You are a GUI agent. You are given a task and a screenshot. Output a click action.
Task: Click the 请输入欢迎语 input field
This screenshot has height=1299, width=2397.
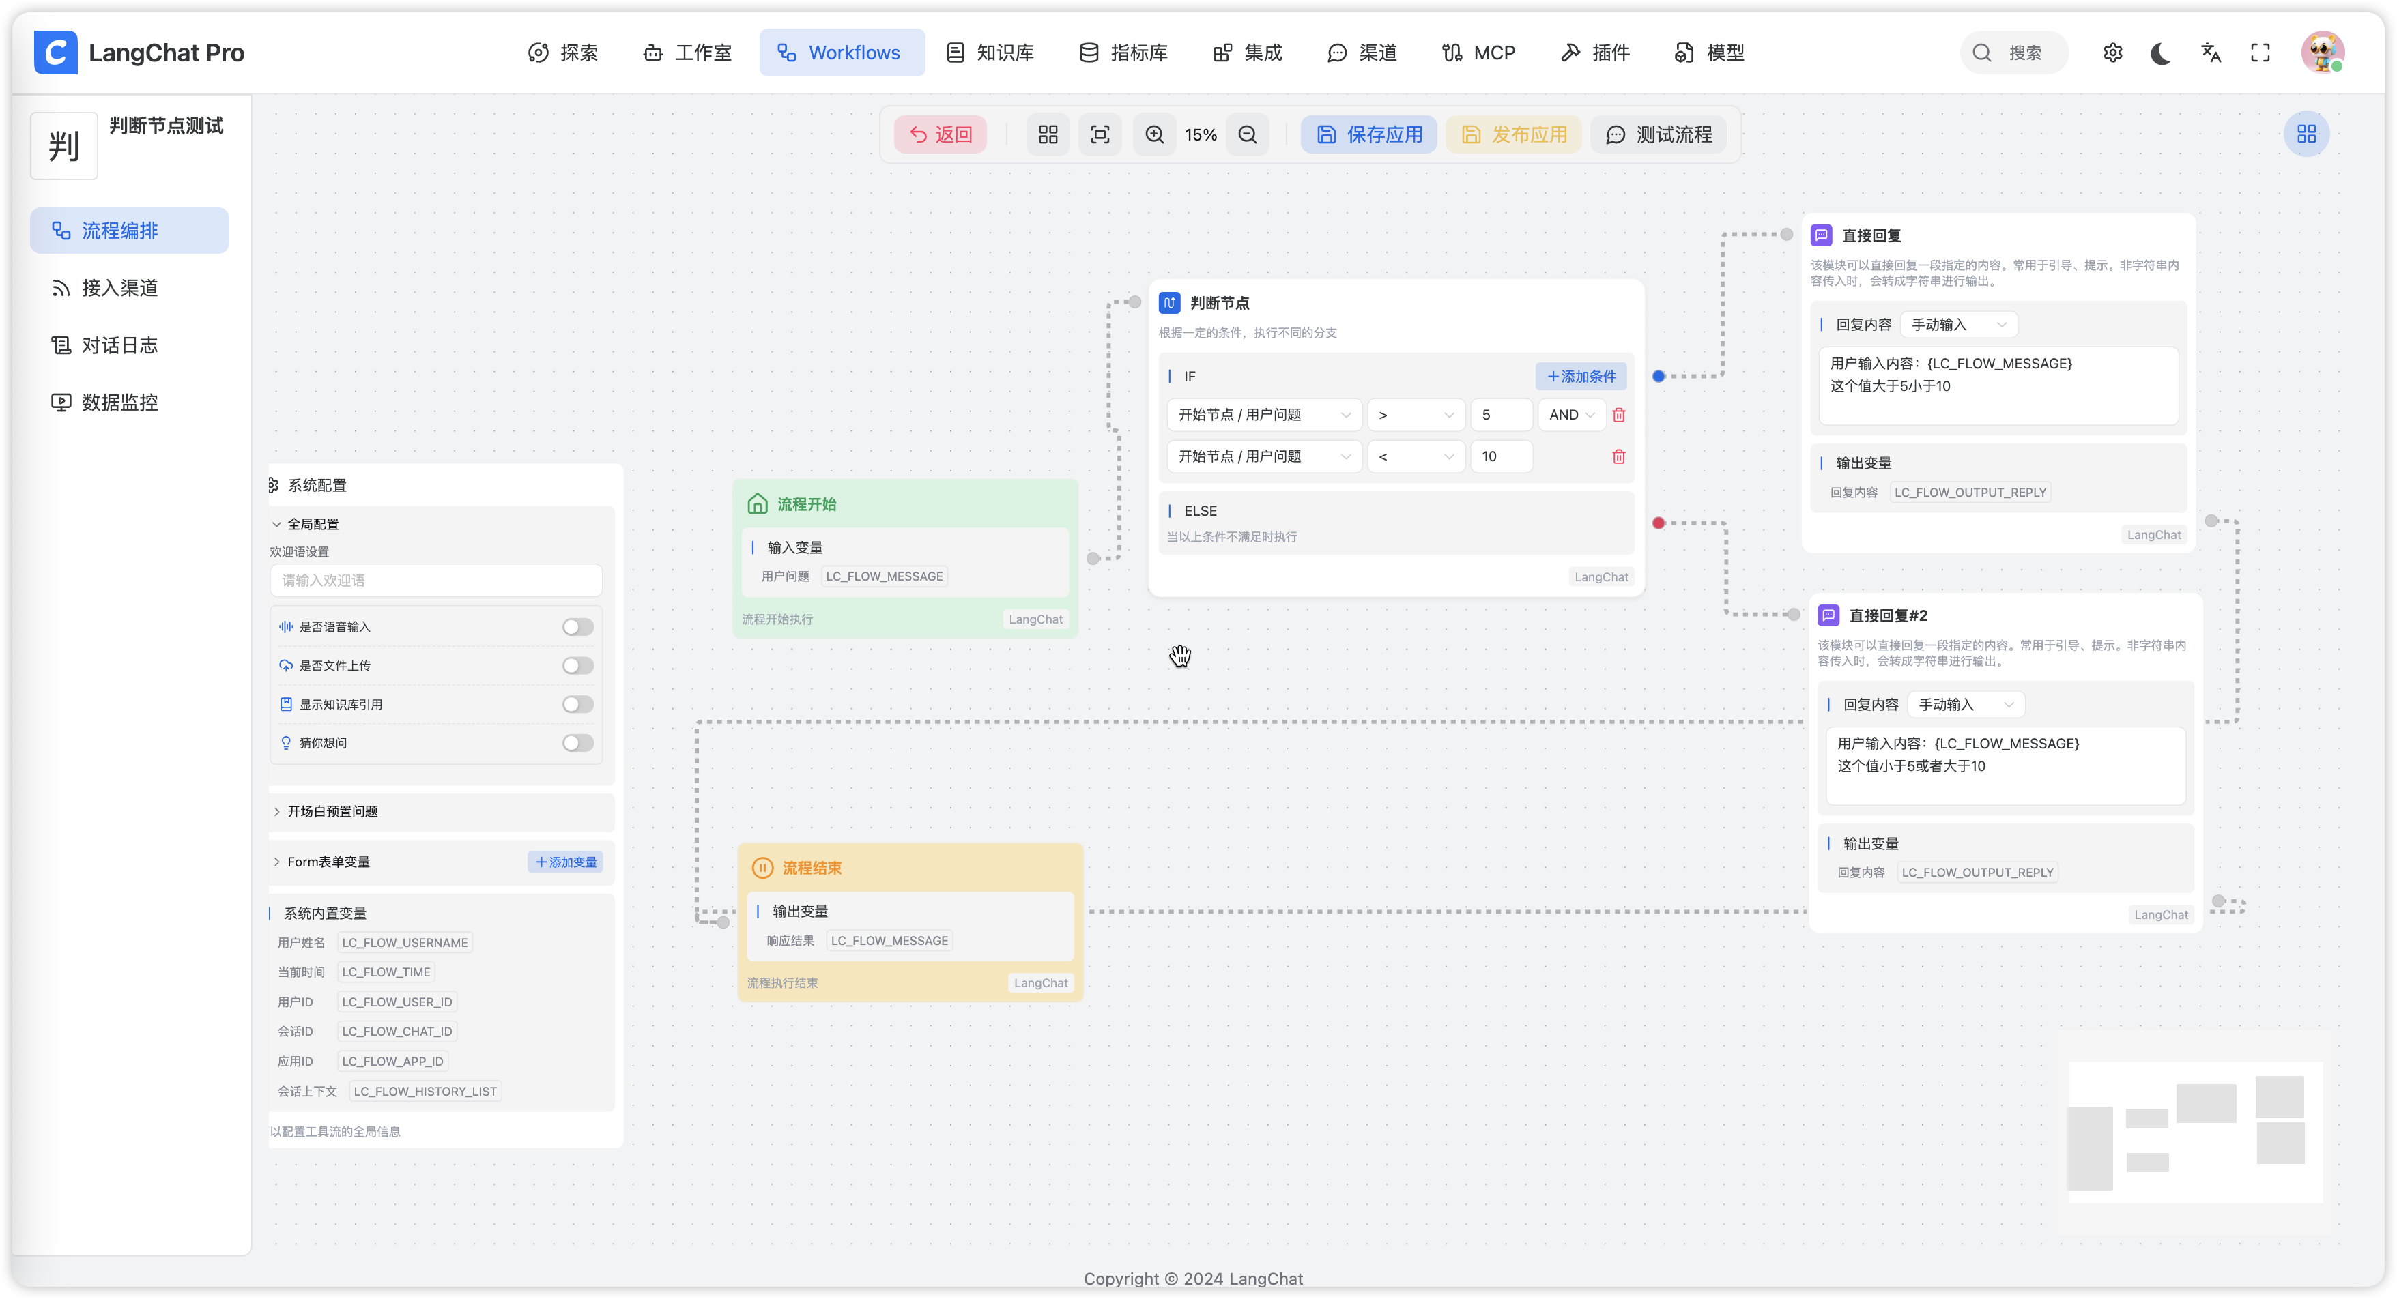pos(435,580)
